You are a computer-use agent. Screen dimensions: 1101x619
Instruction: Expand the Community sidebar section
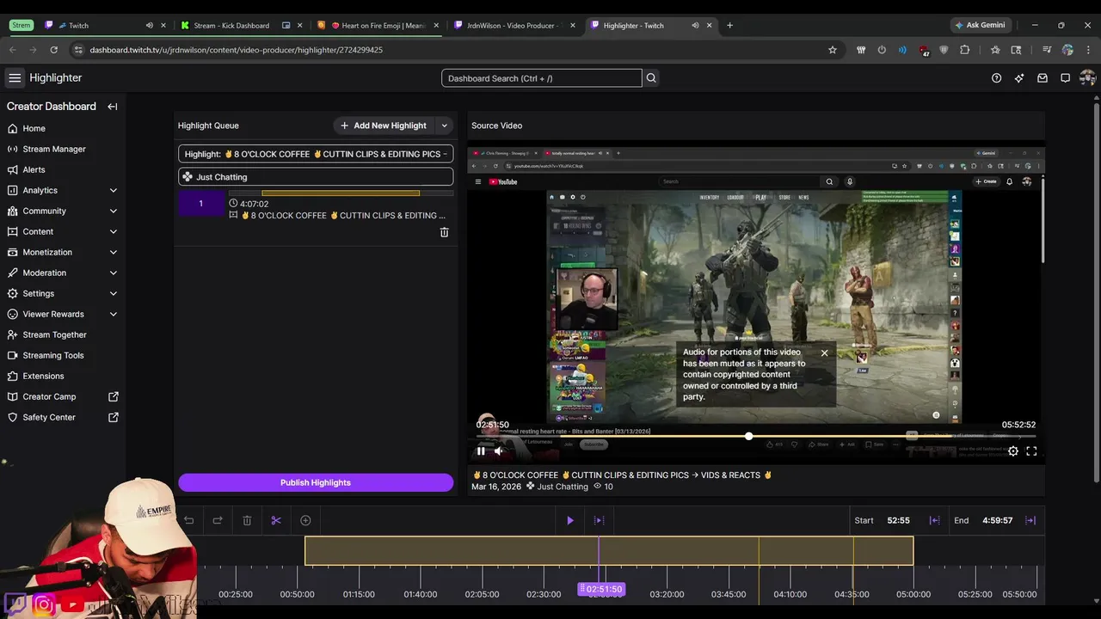point(114,211)
